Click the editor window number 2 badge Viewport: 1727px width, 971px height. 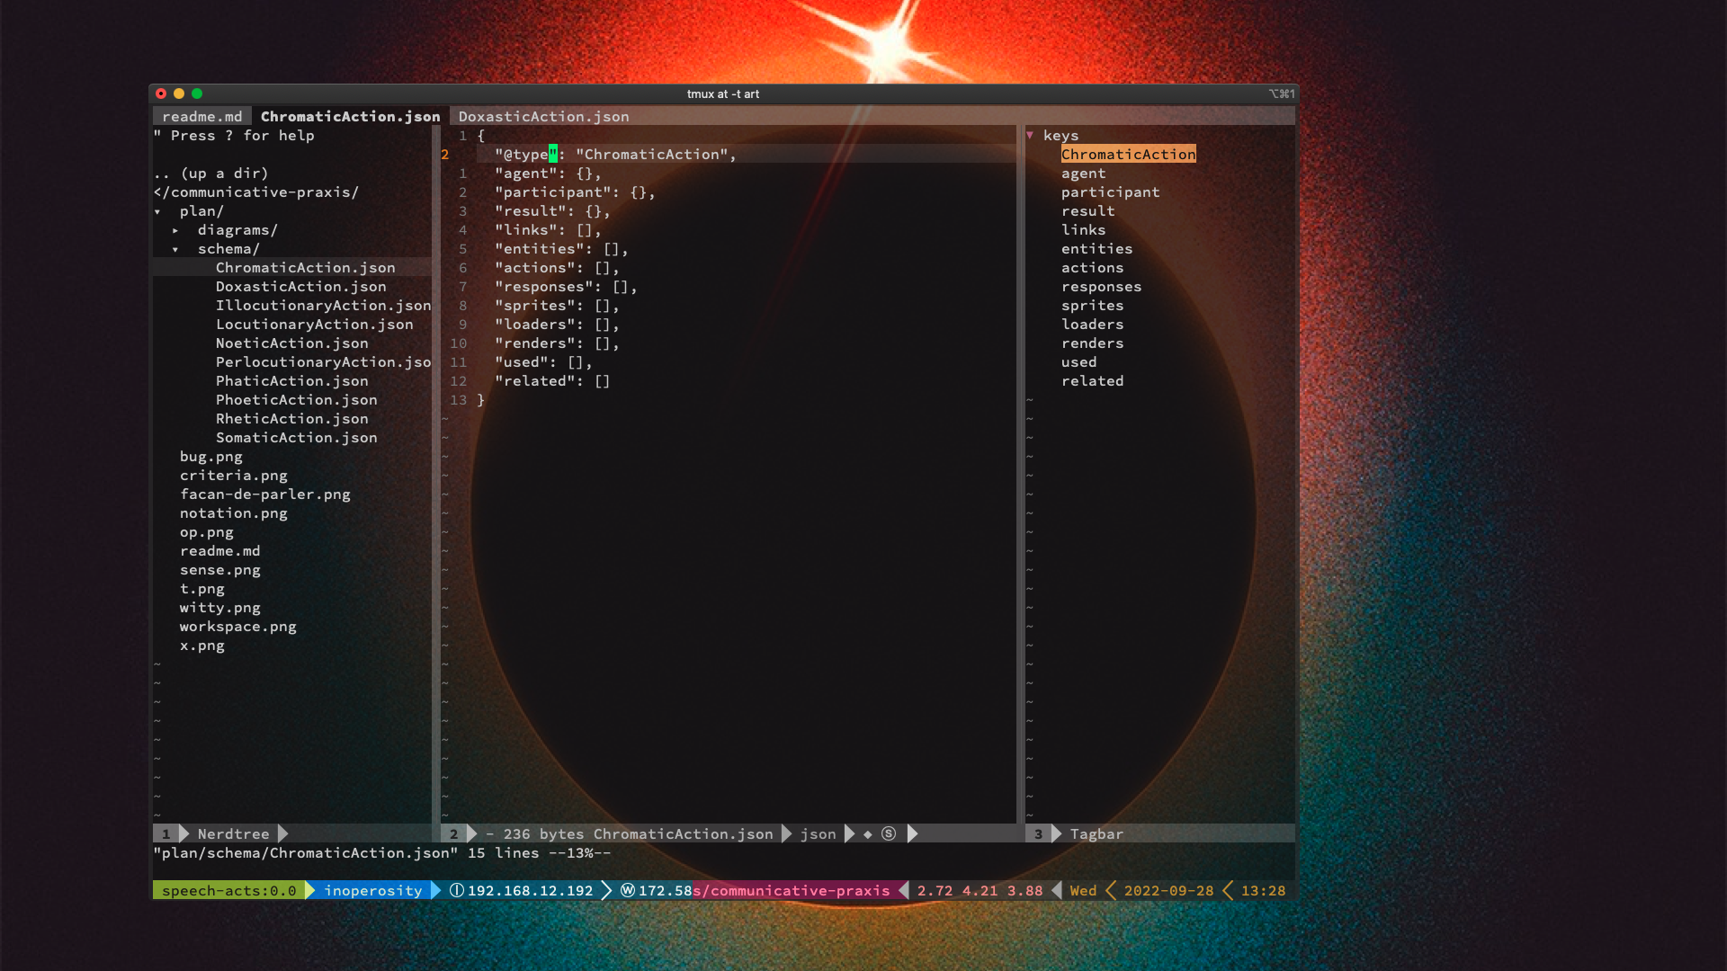pos(453,833)
